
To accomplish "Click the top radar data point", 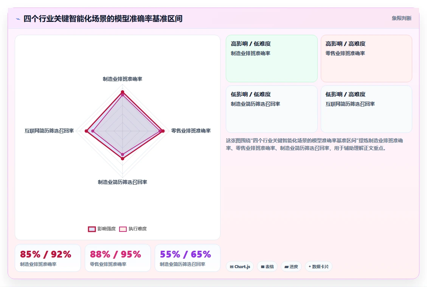I will pyautogui.click(x=123, y=92).
